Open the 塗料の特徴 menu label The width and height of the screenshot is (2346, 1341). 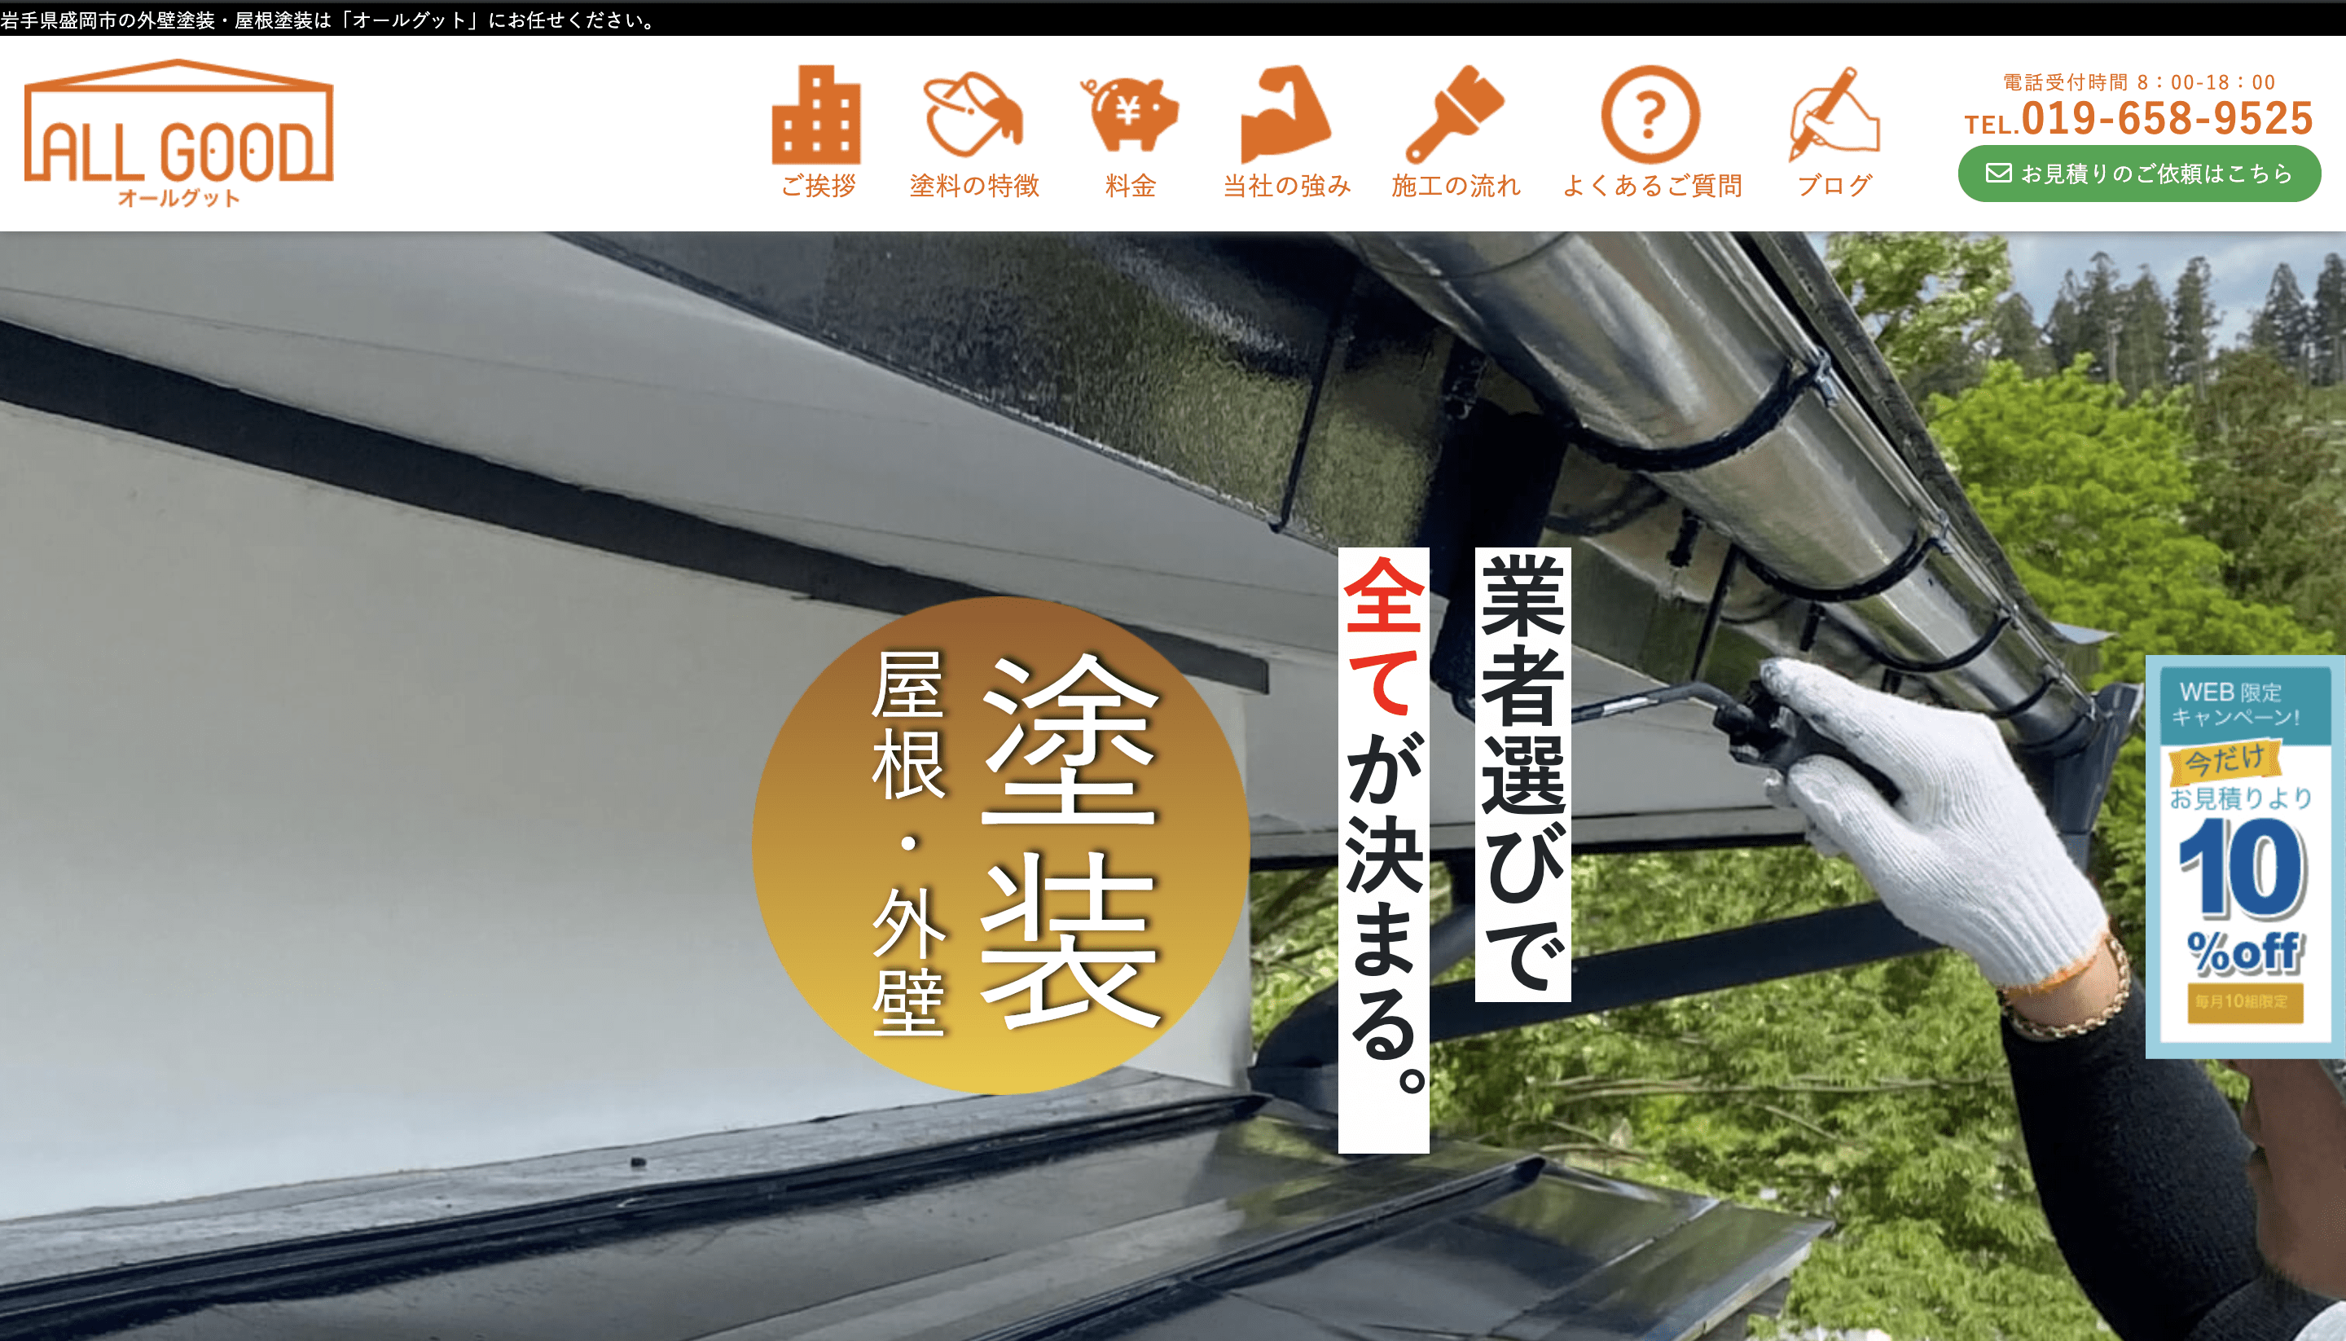[x=974, y=186]
